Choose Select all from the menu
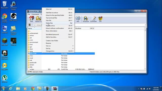Image resolution: width=162 pixels, height=91 pixels. [x=58, y=9]
